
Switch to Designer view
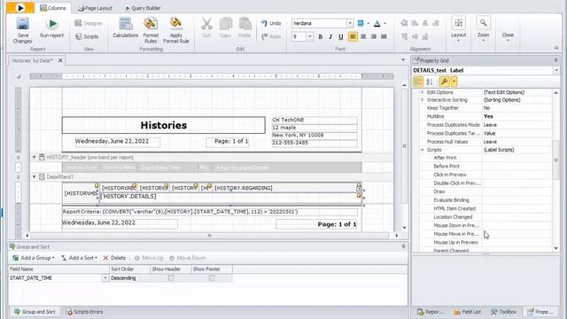coord(89,24)
